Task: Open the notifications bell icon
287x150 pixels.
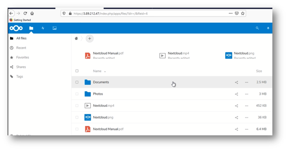Action: pyautogui.click(x=268, y=28)
